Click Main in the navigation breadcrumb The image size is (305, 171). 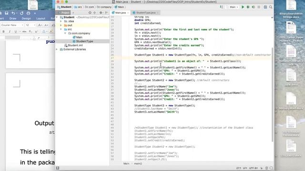pyautogui.click(x=119, y=7)
